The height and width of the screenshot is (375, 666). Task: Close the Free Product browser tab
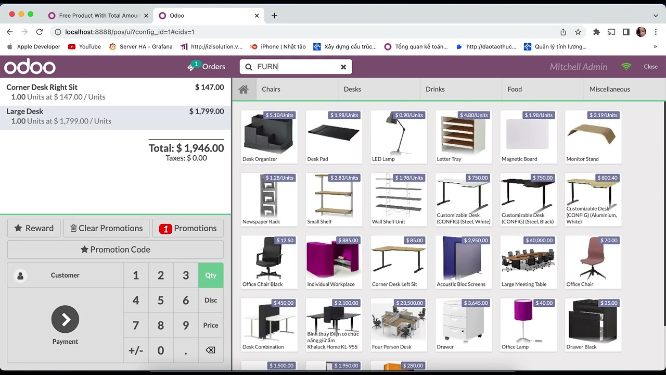click(146, 16)
